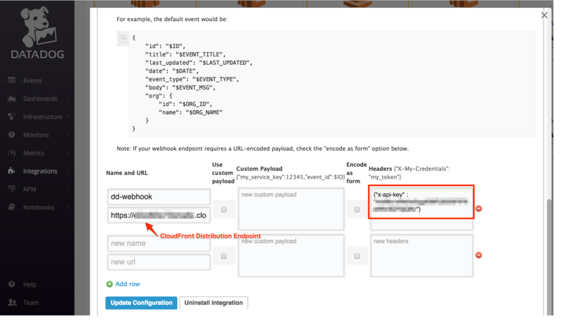Open Metrics in the sidebar
This screenshot has height=326, width=564.
point(34,153)
